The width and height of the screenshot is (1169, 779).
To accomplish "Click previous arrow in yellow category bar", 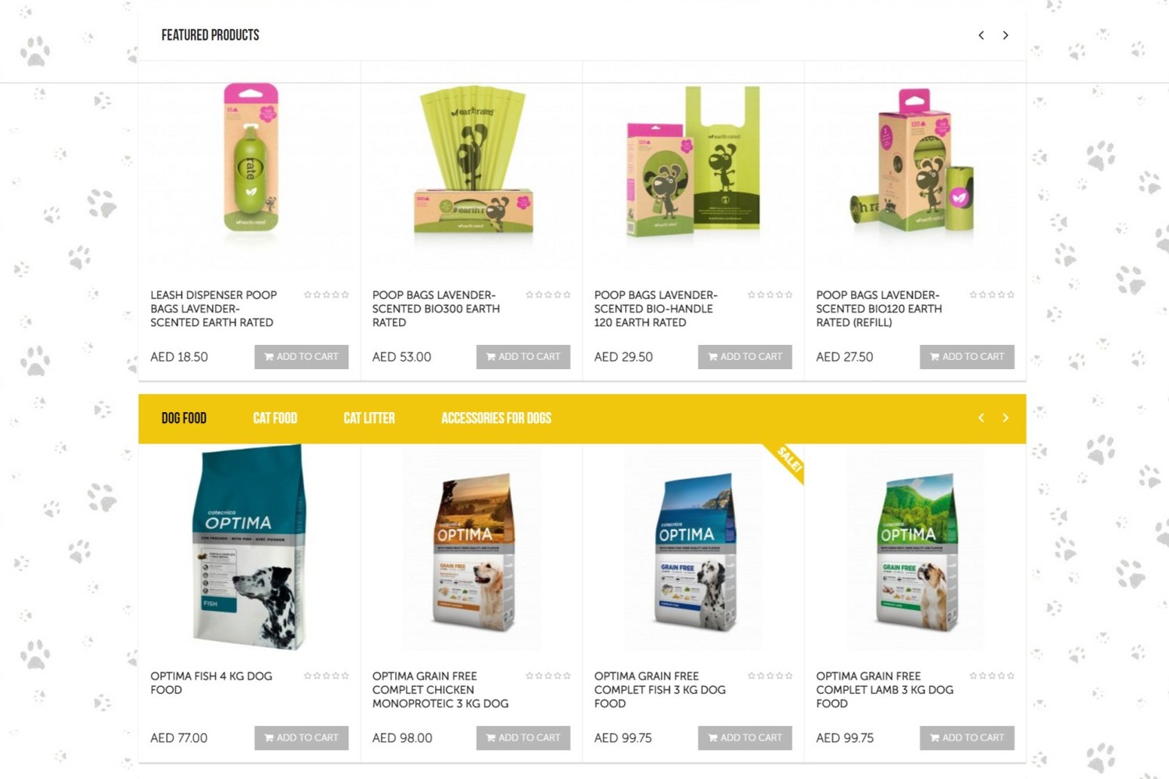I will point(981,418).
